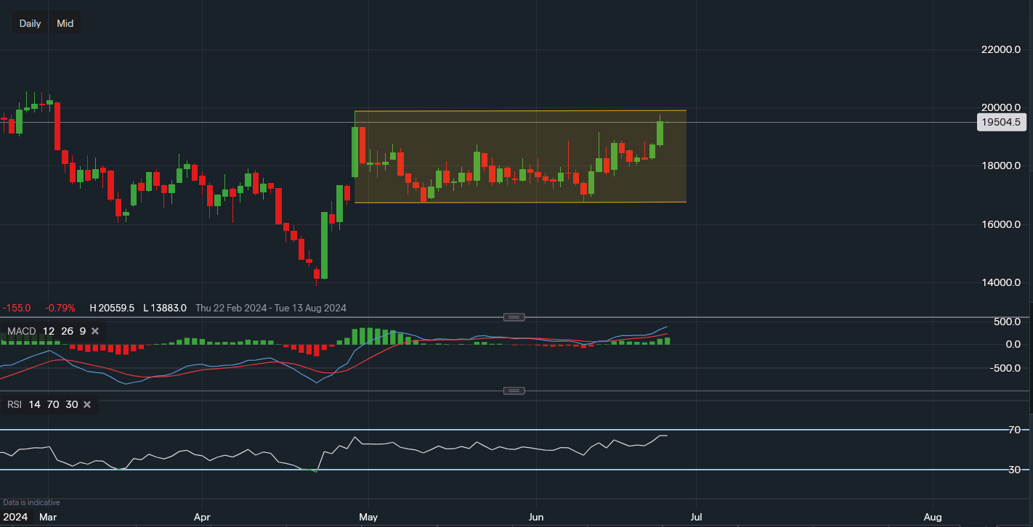Open the Mid price type selector
1033x527 pixels.
coord(65,23)
